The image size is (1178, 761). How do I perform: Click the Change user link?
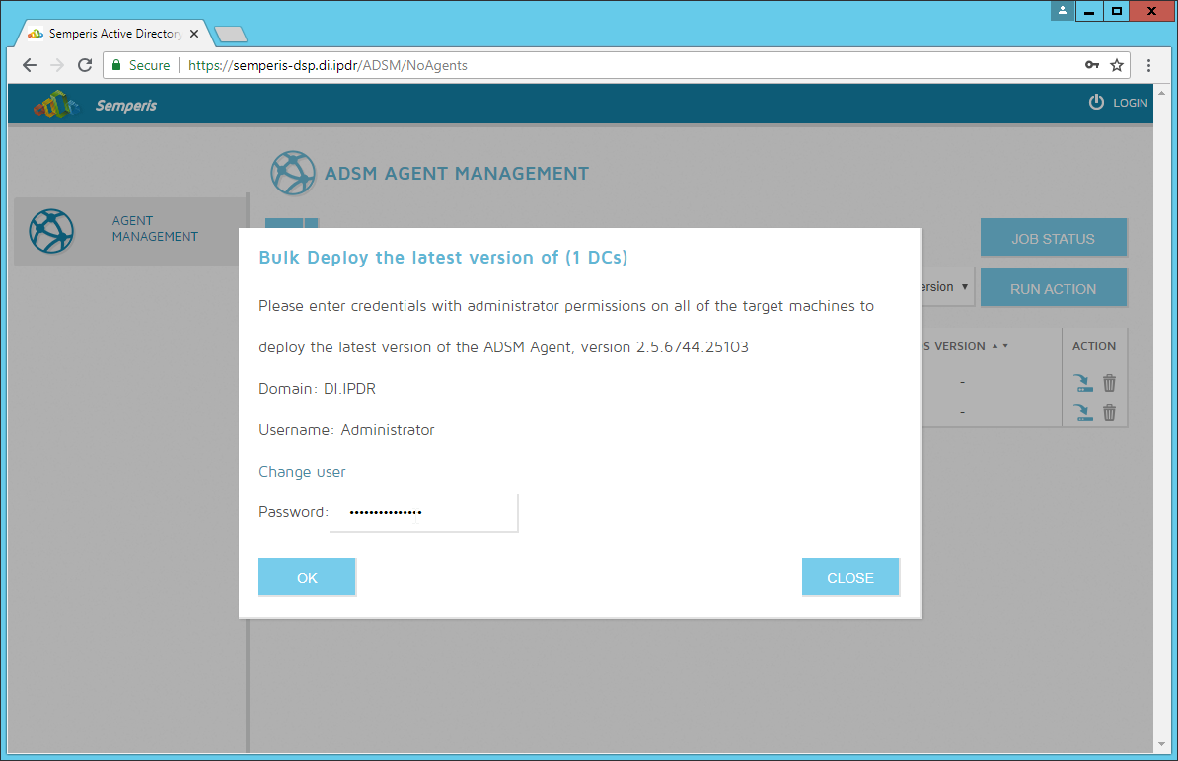pos(302,472)
